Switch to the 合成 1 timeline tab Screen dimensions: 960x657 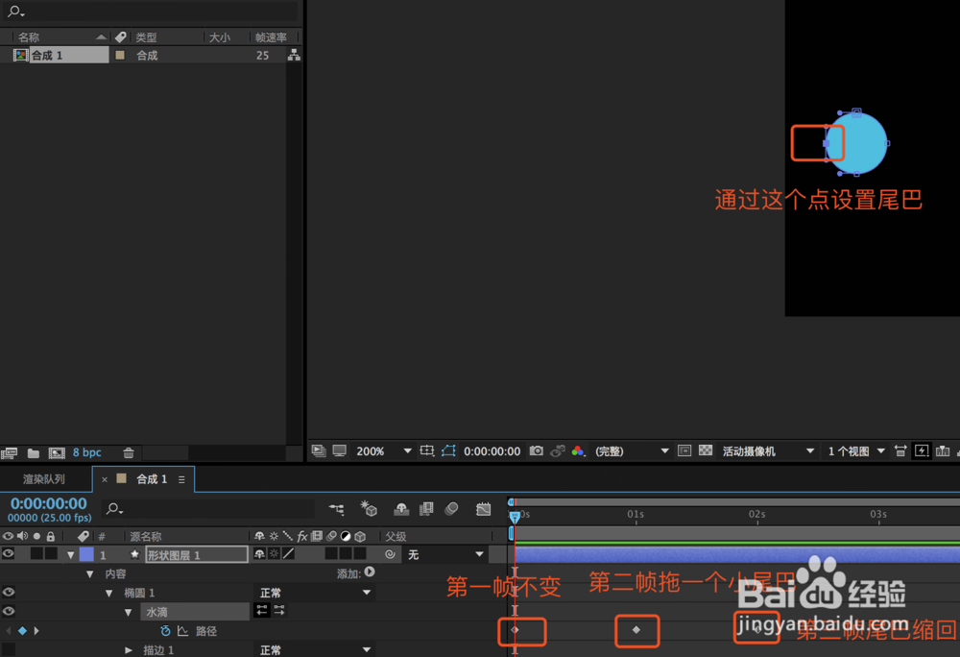pos(152,478)
